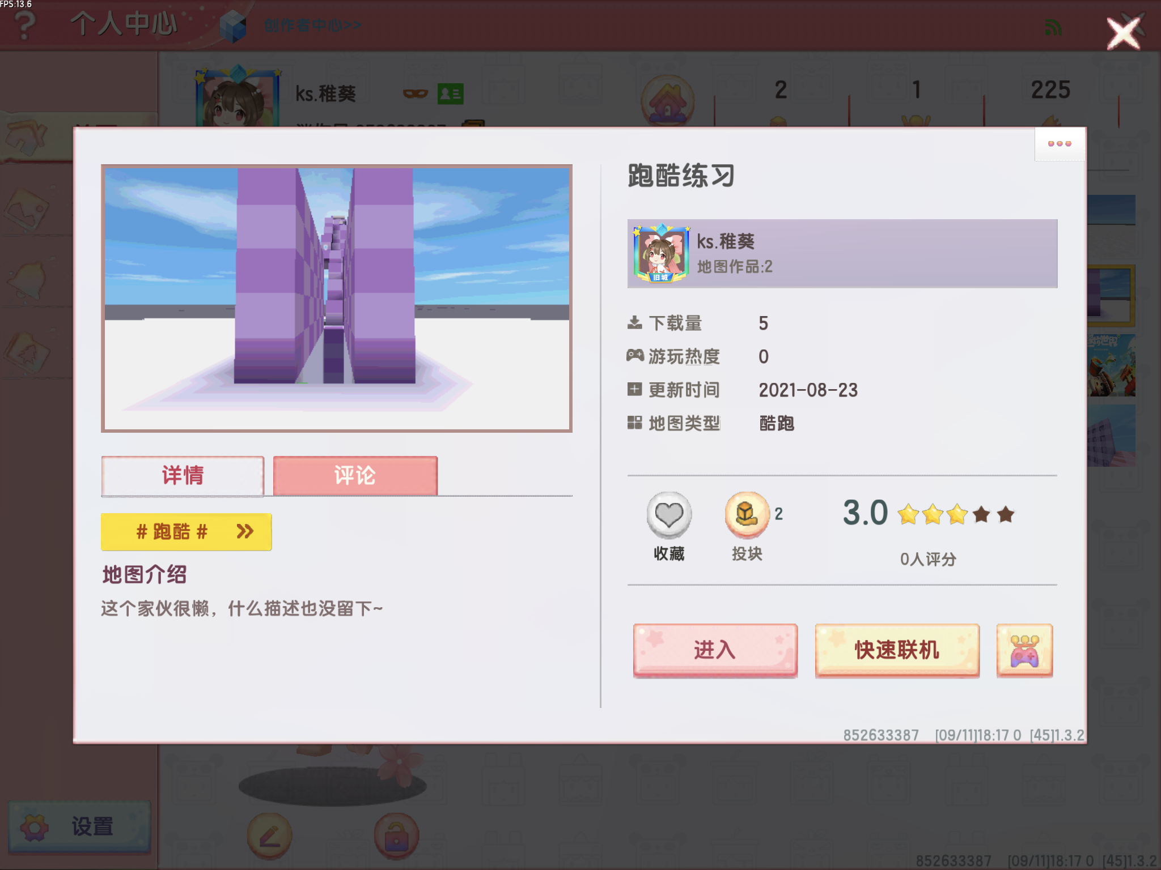Click the heart favorite (收藏) icon
Screen dimensions: 1161x870
pyautogui.click(x=669, y=515)
